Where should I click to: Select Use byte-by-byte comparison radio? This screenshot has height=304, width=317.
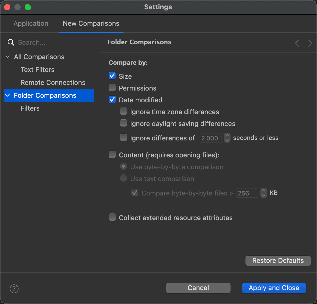[124, 166]
